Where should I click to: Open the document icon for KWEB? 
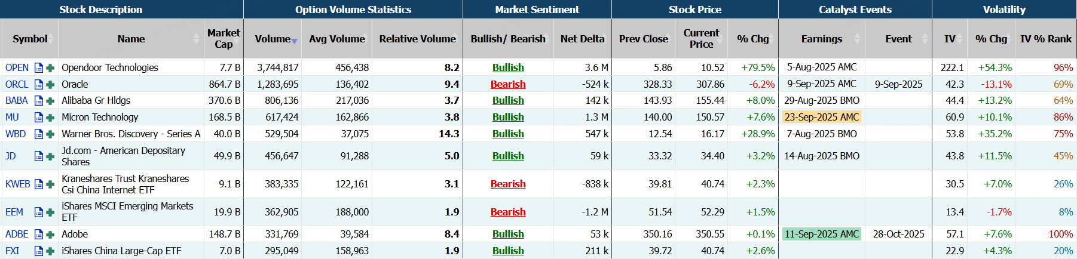(39, 184)
